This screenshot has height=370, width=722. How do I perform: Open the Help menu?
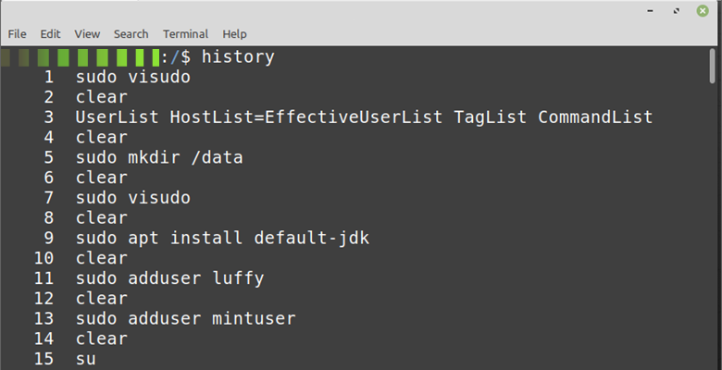point(234,34)
